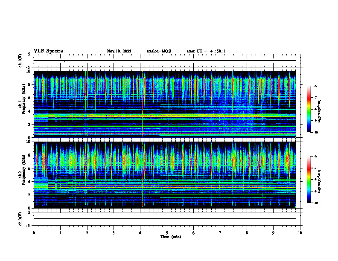This screenshot has height=261, width=338.
Task: Click the '2' tick on the time axis
Action: click(87, 233)
